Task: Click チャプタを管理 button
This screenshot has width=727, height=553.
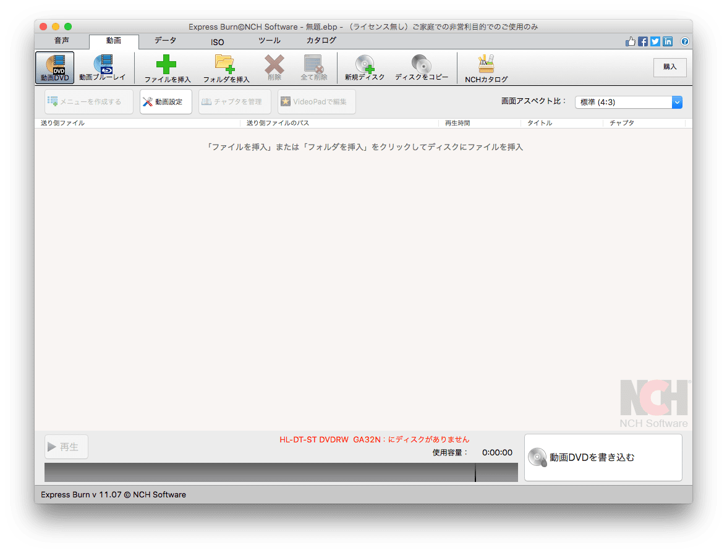Action: pos(235,101)
